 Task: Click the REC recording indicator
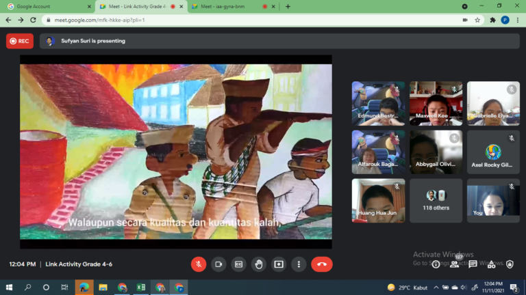pyautogui.click(x=19, y=41)
